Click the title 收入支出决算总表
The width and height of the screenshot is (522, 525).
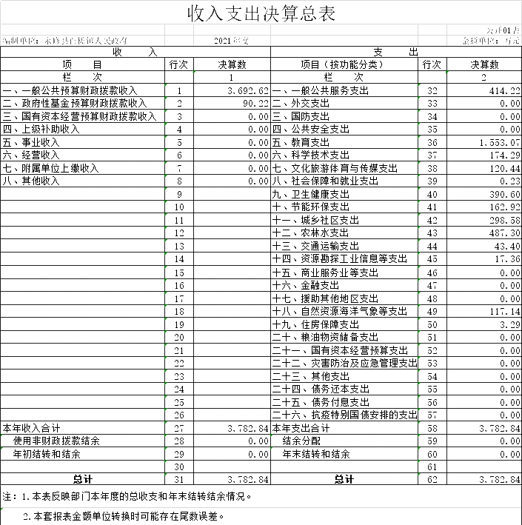click(x=261, y=13)
